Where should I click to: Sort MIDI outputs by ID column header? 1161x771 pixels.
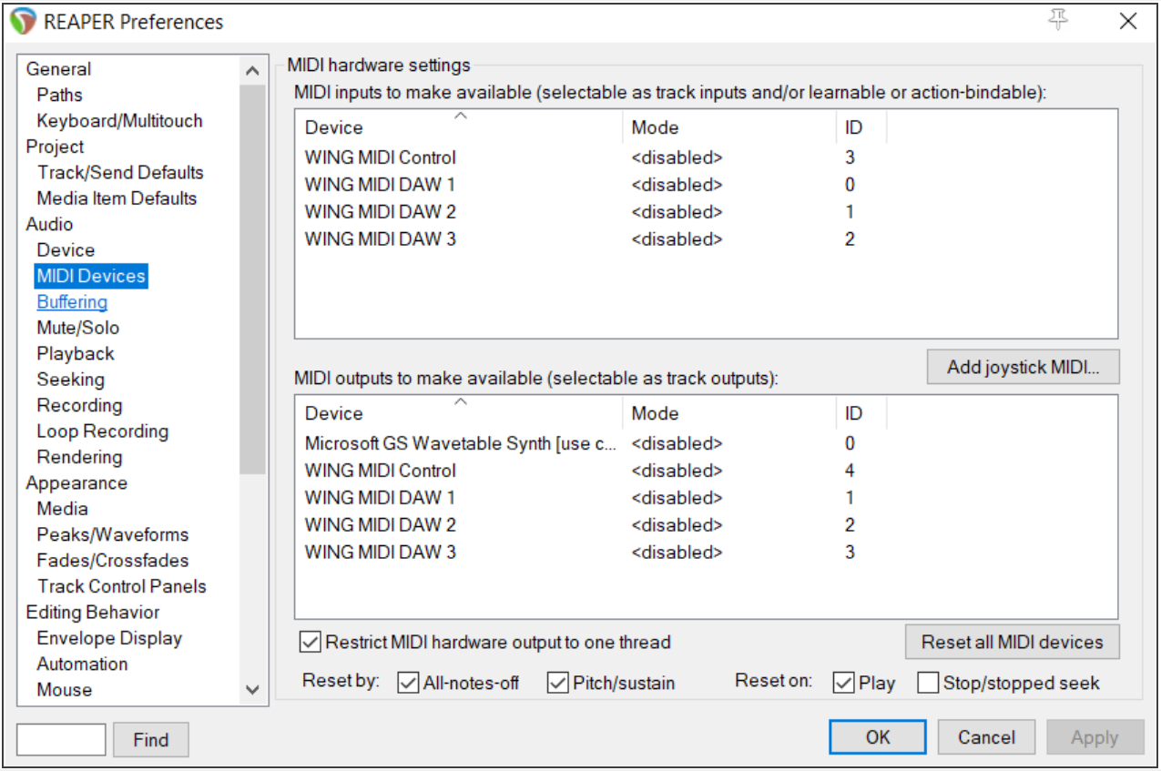tap(861, 413)
